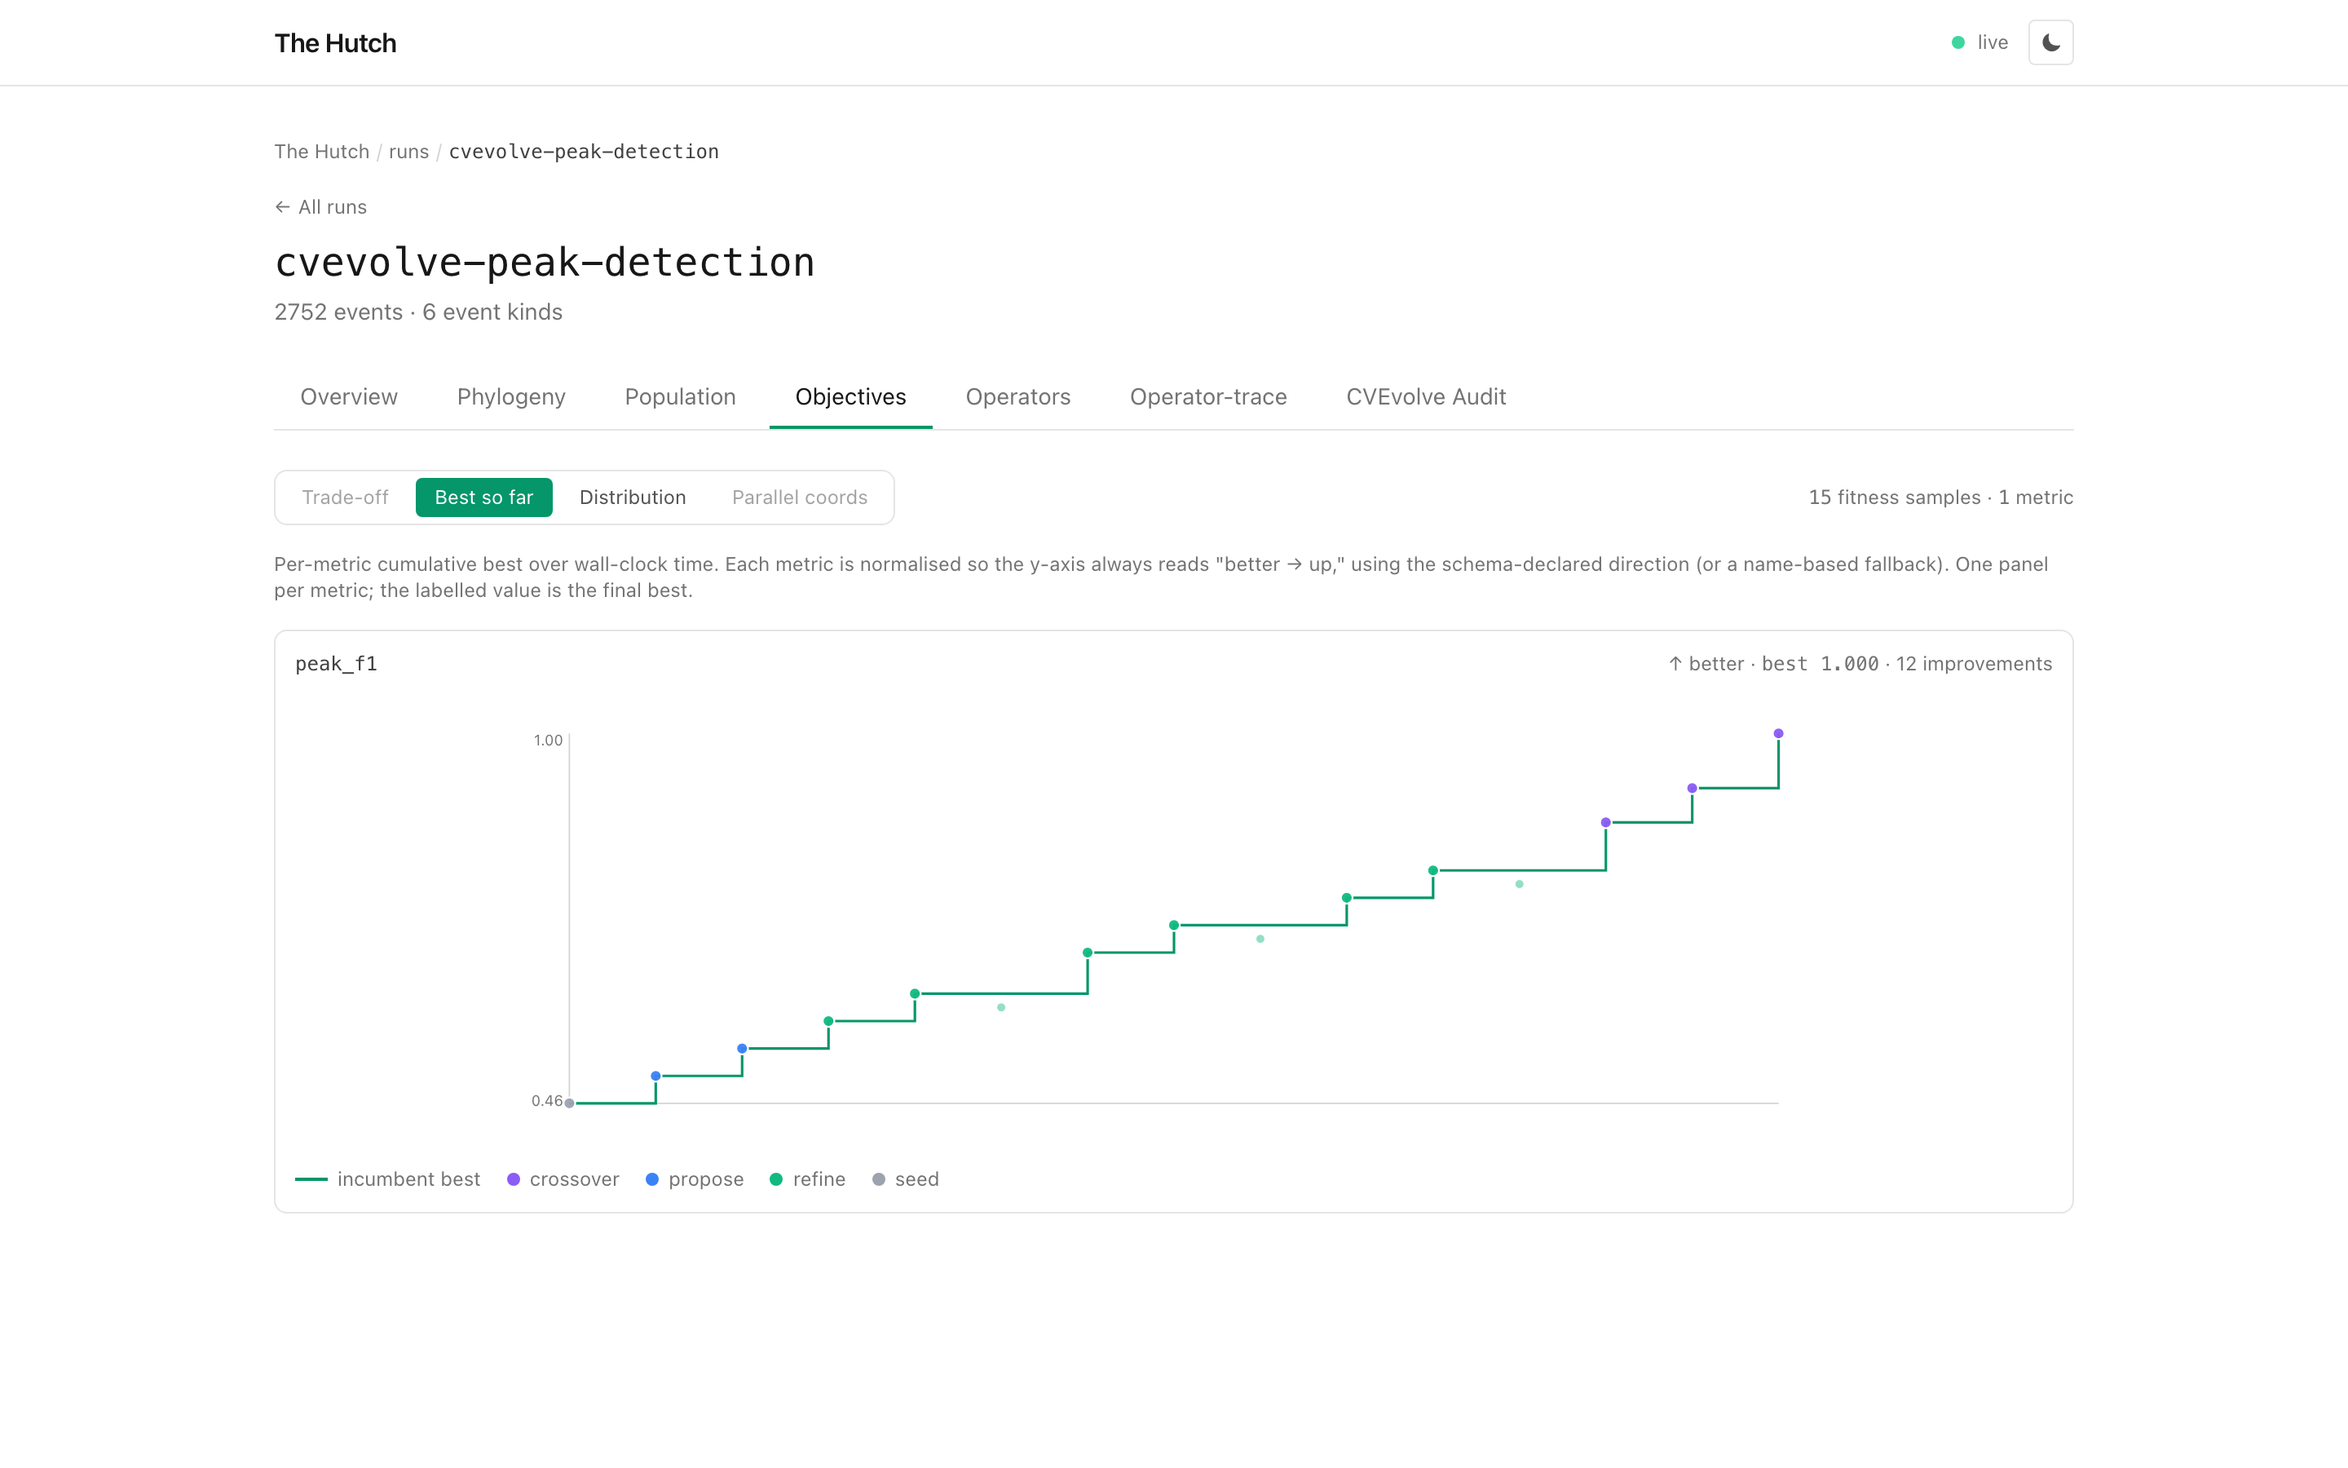Image resolution: width=2348 pixels, height=1468 pixels.
Task: Click the best 1.000 value
Action: coord(1821,664)
